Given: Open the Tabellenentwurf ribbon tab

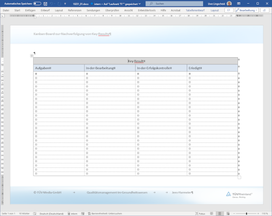Looking at the screenshot, I should (196, 10).
